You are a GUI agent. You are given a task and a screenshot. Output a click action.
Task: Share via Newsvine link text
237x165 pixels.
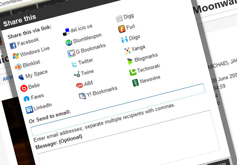(x=150, y=79)
